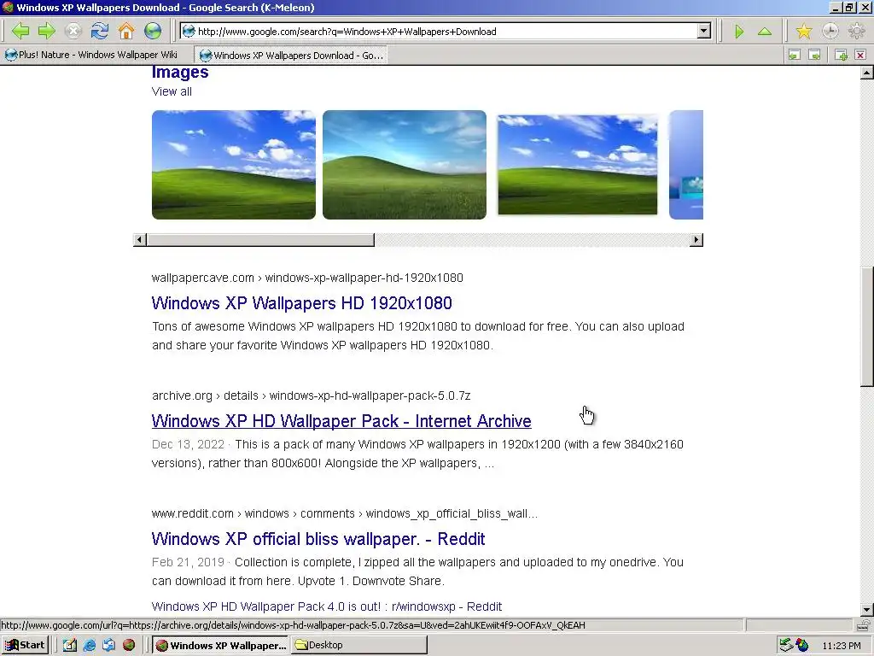Viewport: 874px width, 656px height.
Task: Go back with the green left arrow
Action: click(20, 31)
